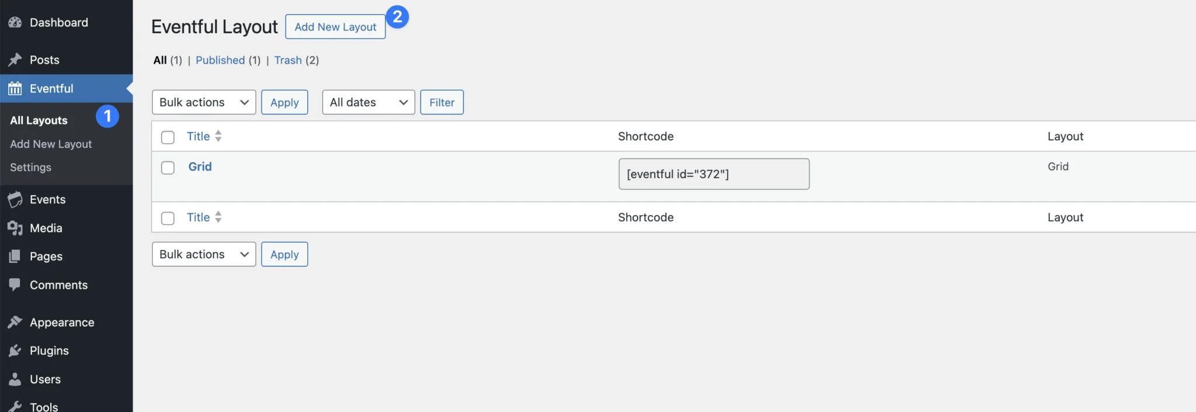Check the Grid layout row checkbox
Image resolution: width=1196 pixels, height=412 pixels.
168,168
